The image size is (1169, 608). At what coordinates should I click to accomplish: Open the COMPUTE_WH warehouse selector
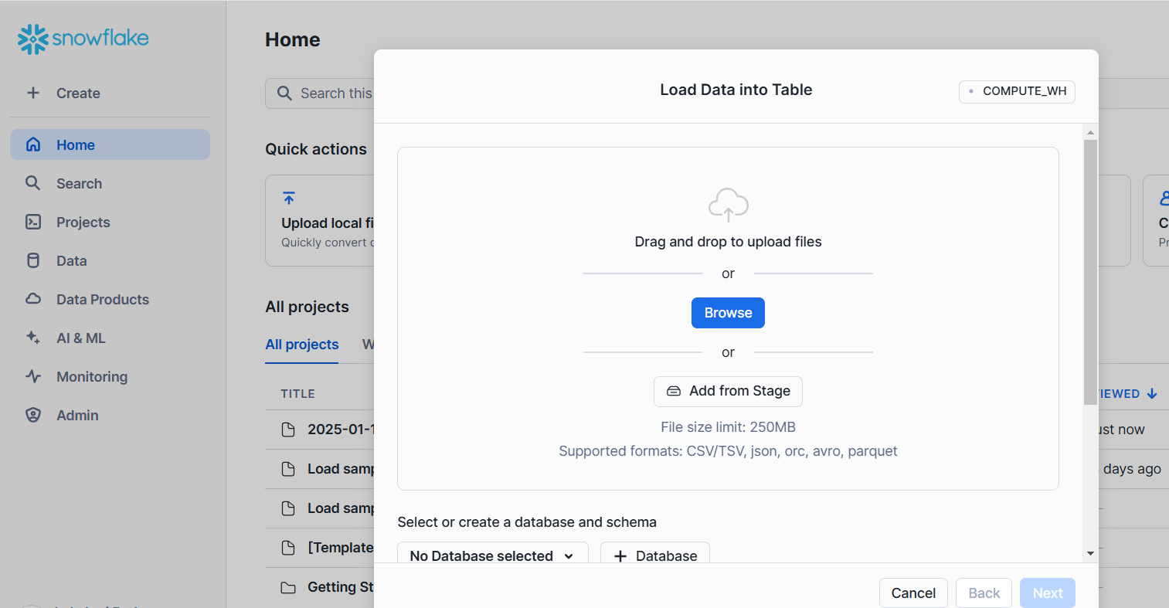[x=1017, y=91]
